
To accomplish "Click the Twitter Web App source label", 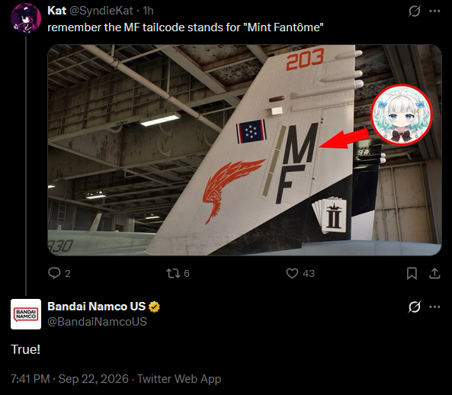I will pos(179,379).
